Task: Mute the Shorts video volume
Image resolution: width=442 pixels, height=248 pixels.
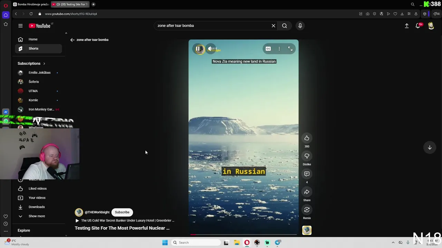Action: 210,49
